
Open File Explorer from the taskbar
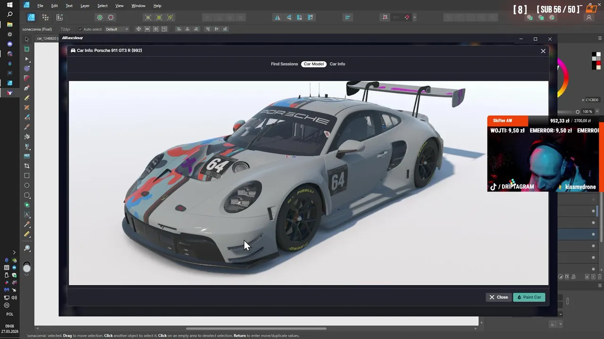point(9,24)
